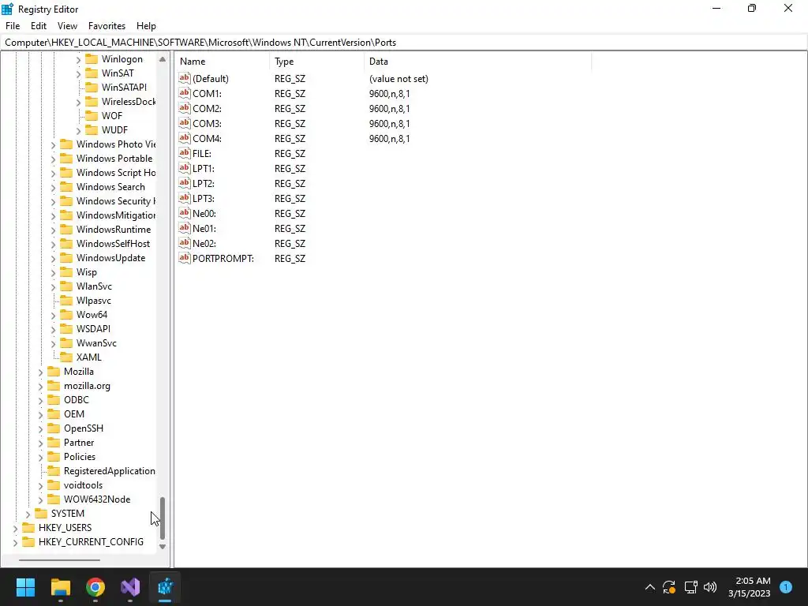Show hidden system tray icons

coord(650,587)
